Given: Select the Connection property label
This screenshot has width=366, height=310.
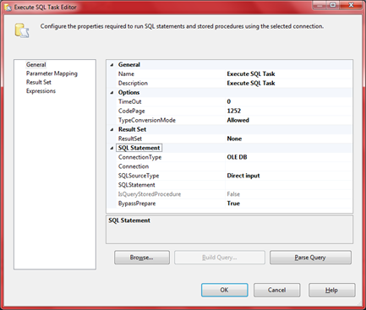Looking at the screenshot, I should (x=134, y=166).
